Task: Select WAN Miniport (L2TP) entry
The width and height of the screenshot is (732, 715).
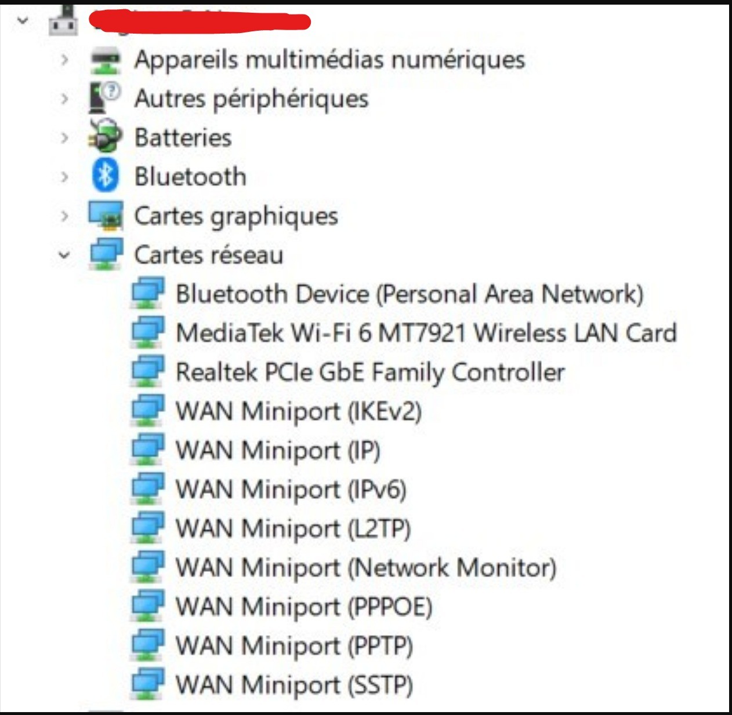Action: click(x=293, y=529)
